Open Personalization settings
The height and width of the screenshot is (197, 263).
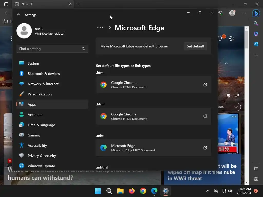click(x=52, y=94)
